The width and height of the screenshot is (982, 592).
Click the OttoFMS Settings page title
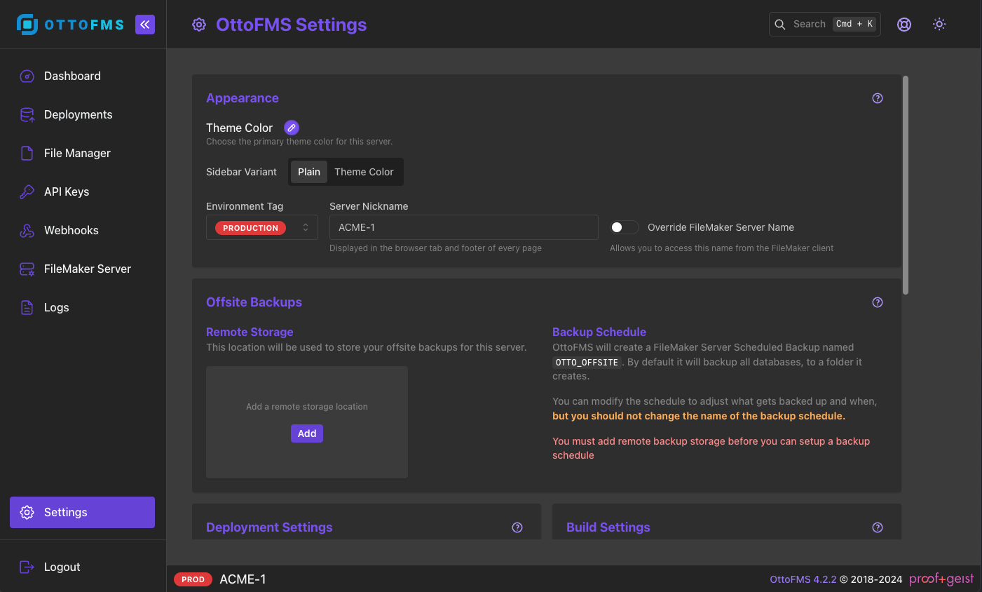(x=292, y=25)
